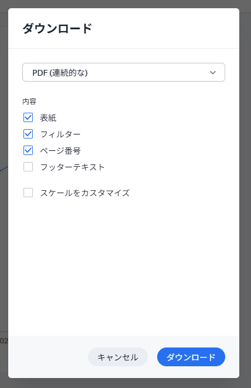
Task: Open the PDF (連続的な) format dropdown
Action: point(124,72)
